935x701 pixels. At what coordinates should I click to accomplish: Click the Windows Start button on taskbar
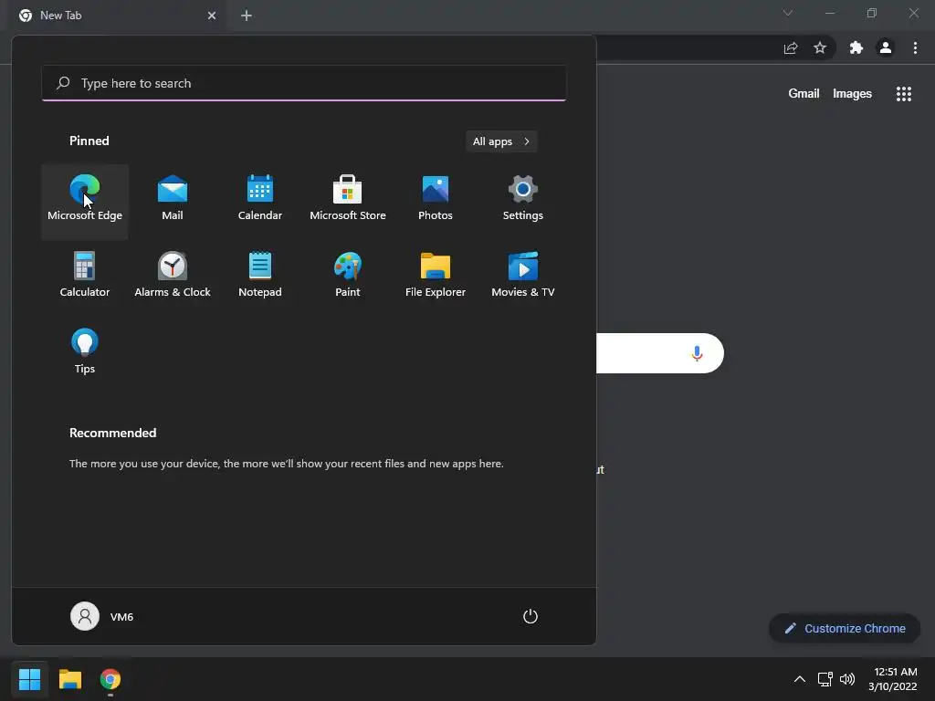tap(29, 679)
